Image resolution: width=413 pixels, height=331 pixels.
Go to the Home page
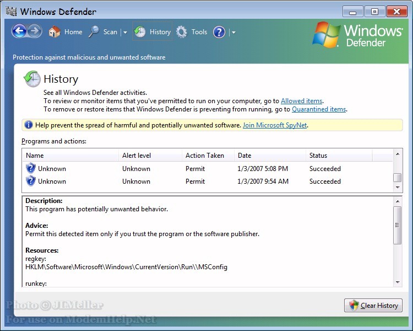(73, 32)
